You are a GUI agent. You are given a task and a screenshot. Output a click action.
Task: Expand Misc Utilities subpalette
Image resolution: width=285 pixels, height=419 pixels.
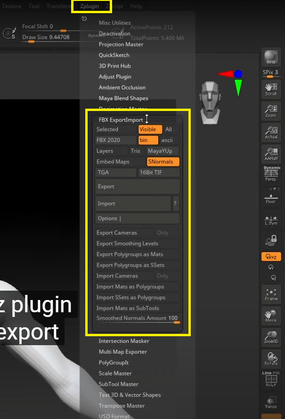[114, 23]
